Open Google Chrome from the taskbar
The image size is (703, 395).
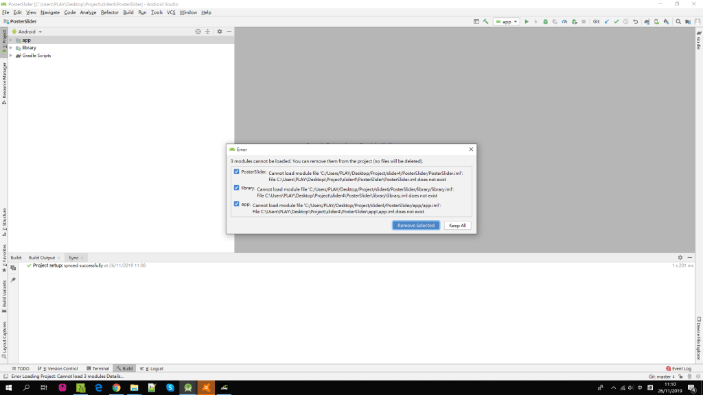pyautogui.click(x=116, y=388)
